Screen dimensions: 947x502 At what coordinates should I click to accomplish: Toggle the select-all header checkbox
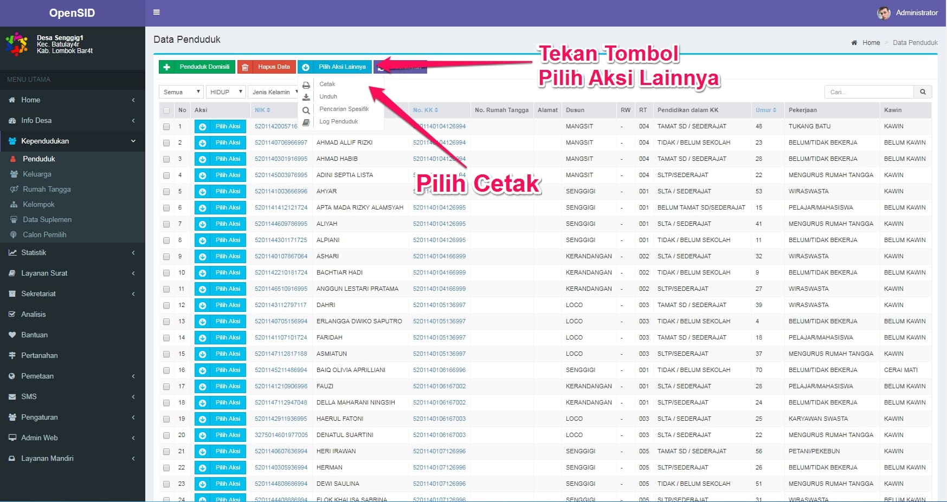click(x=166, y=110)
